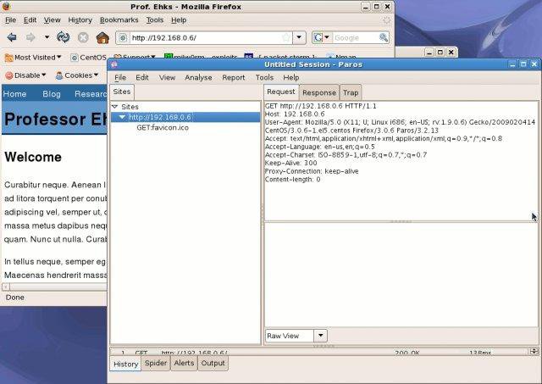Open Firefox back/forward history dropdown arrow

point(47,37)
